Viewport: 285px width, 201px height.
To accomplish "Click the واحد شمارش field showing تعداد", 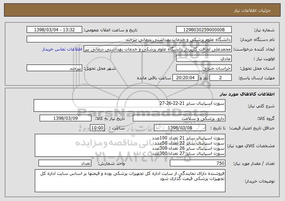I will [x=65, y=163].
